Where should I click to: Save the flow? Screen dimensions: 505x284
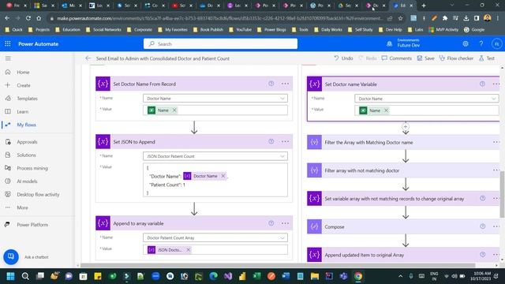425,58
